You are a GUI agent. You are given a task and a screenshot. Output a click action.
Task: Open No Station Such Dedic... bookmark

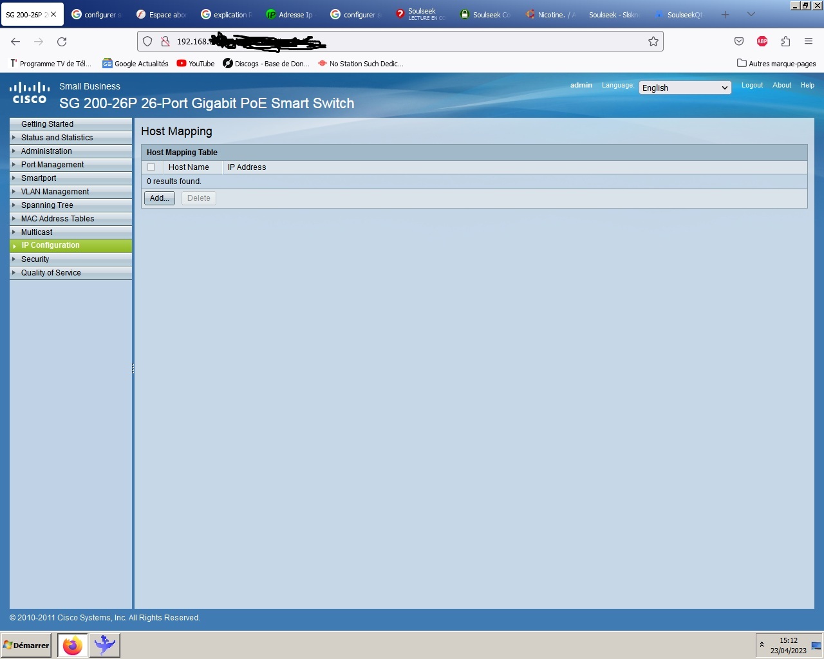(360, 64)
